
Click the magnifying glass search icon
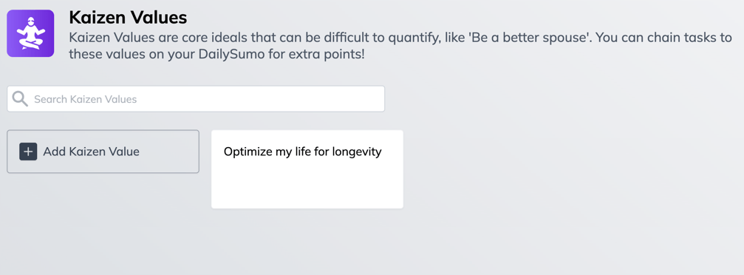pos(20,99)
